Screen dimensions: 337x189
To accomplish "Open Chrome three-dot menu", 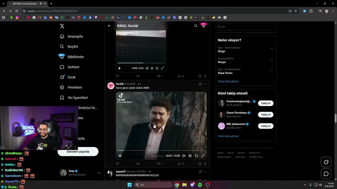I will (333, 11).
